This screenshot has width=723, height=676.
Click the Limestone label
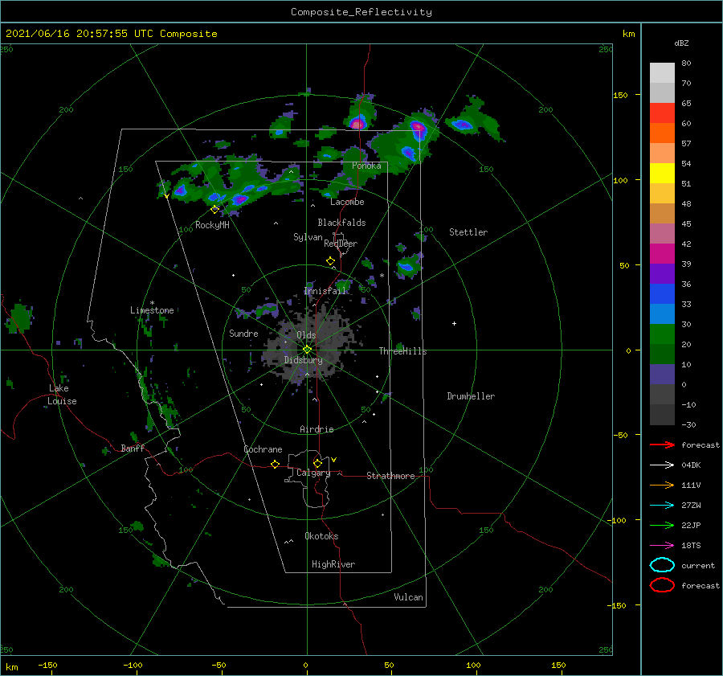[152, 310]
